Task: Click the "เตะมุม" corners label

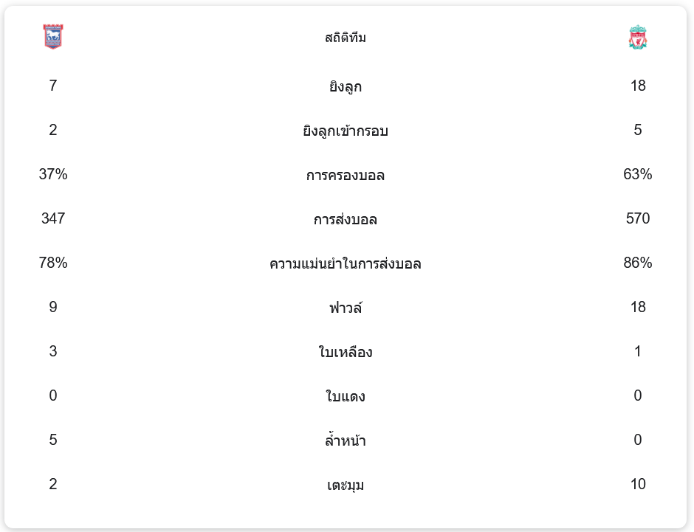Action: tap(346, 485)
